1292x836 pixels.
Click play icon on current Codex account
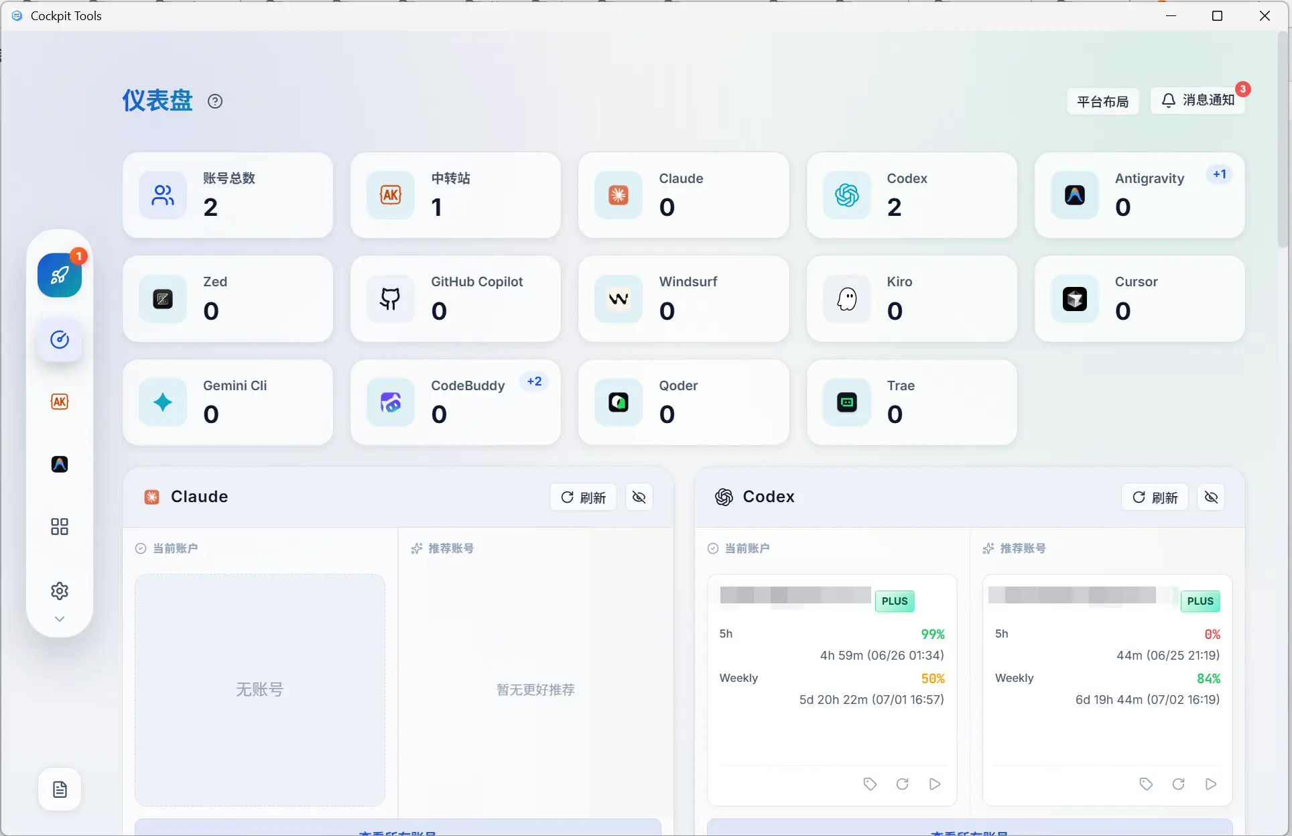coord(935,784)
